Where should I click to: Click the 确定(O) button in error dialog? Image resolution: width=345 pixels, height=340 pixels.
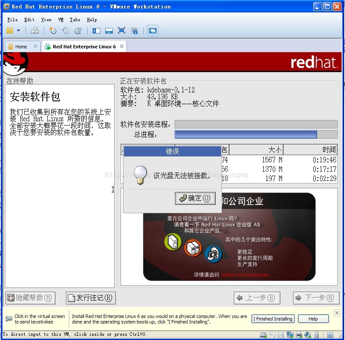coord(195,198)
